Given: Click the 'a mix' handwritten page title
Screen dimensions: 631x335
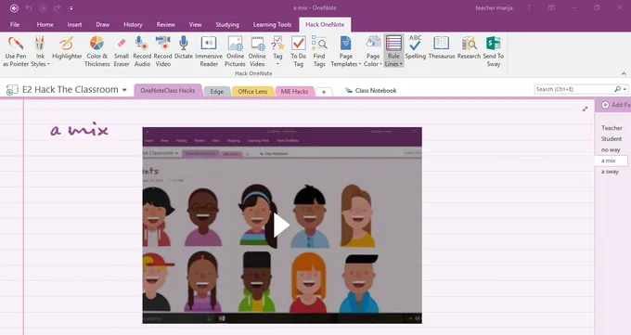Looking at the screenshot, I should (80, 129).
